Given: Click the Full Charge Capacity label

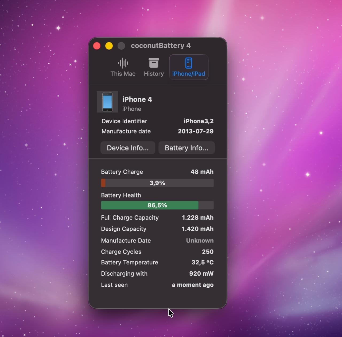Looking at the screenshot, I should click(x=130, y=218).
